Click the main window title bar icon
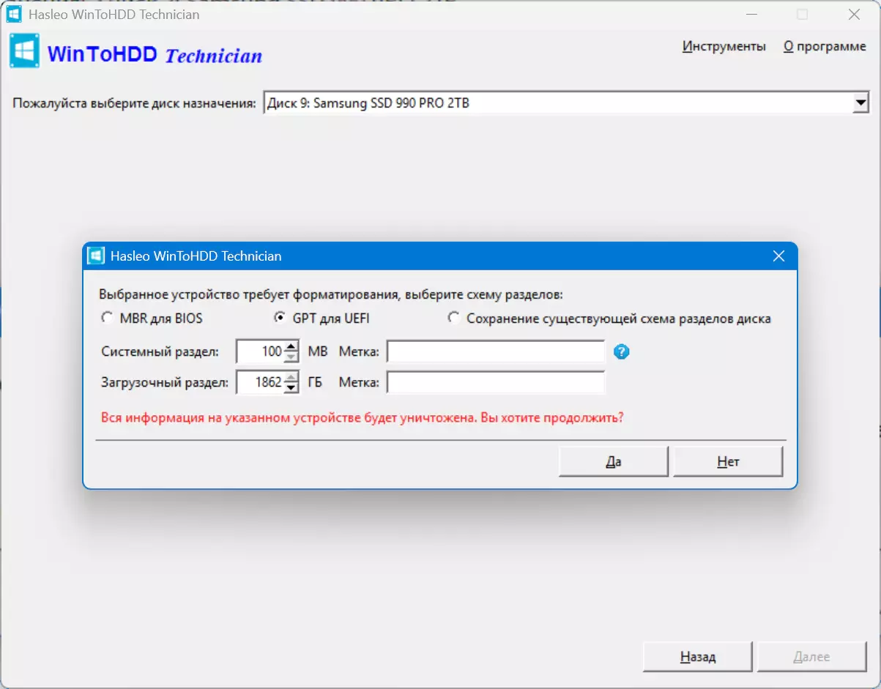The image size is (881, 689). coord(14,15)
